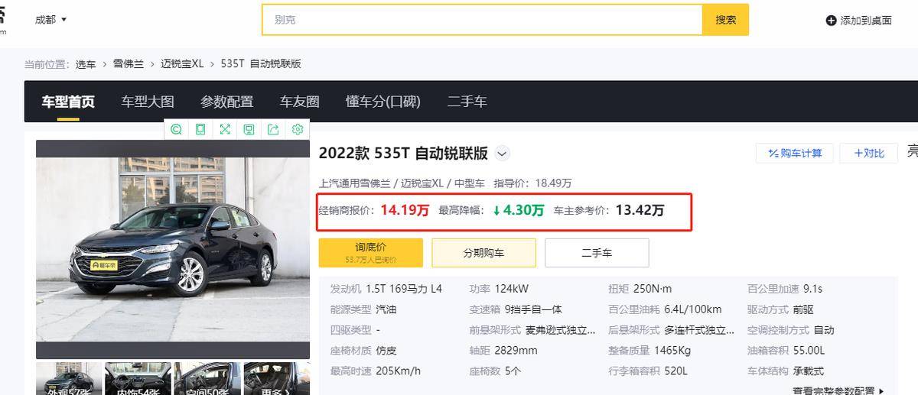Click the image search magnifier icon
Viewport: 918px width, 395px height.
coord(177,129)
